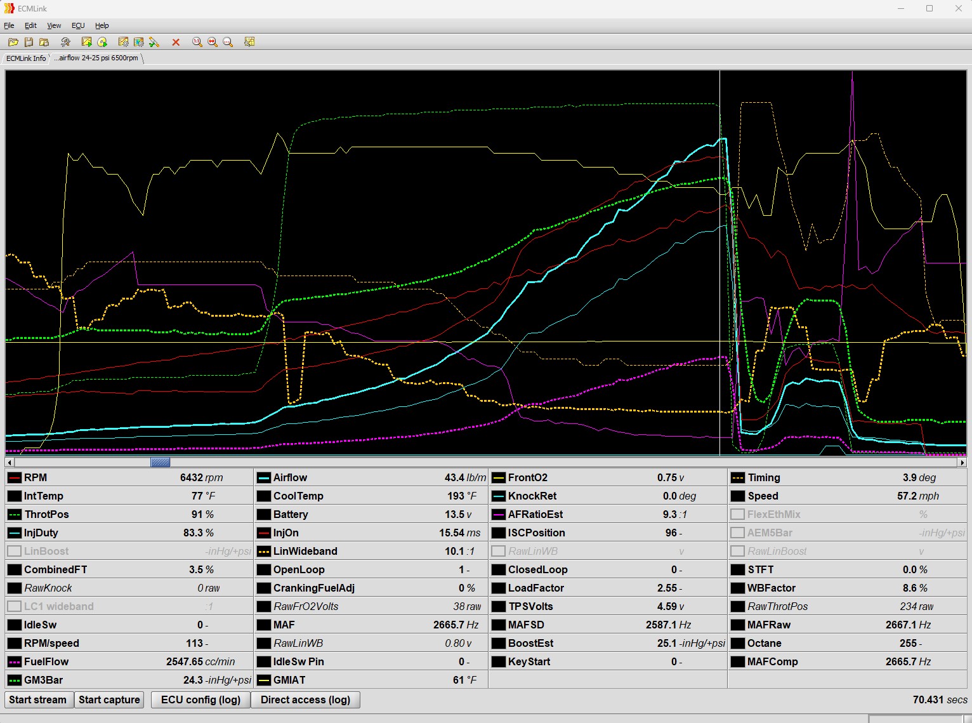The width and height of the screenshot is (972, 723).
Task: Click the graph scrollbar right arrow
Action: 962,462
